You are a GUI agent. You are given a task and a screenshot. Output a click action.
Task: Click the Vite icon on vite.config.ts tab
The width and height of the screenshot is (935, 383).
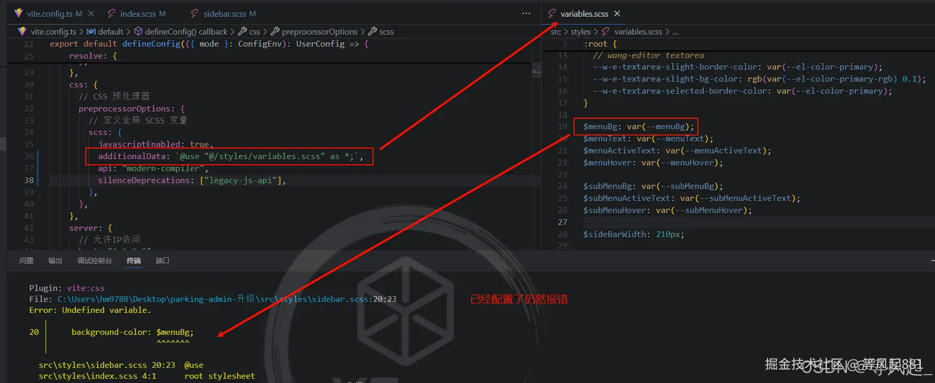coord(19,14)
